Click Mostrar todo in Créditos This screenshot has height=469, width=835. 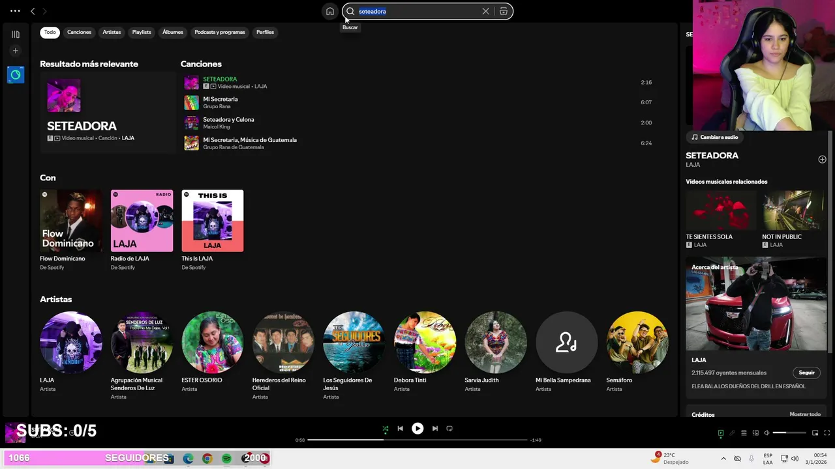click(805, 414)
